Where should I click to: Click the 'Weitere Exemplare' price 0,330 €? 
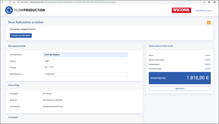pos(208,60)
